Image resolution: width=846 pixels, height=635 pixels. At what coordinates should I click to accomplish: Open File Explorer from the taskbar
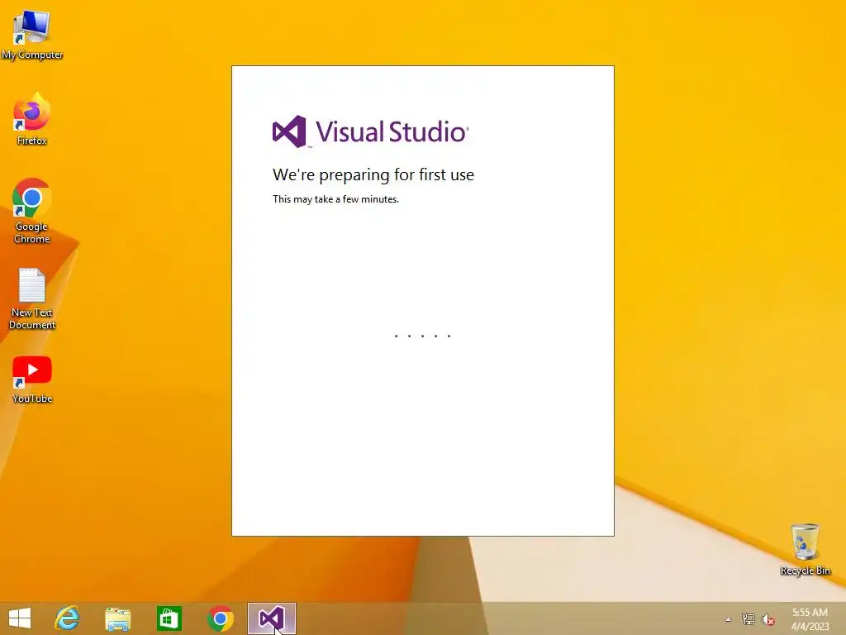pyautogui.click(x=117, y=618)
